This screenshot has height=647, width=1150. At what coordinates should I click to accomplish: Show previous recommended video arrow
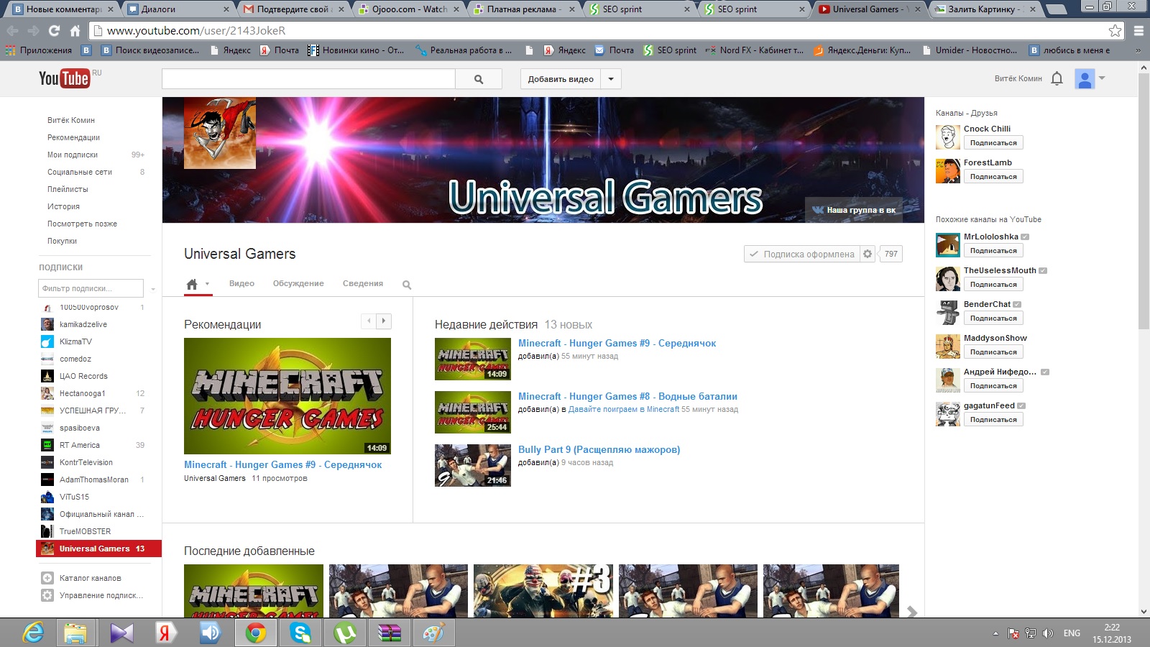click(x=369, y=321)
